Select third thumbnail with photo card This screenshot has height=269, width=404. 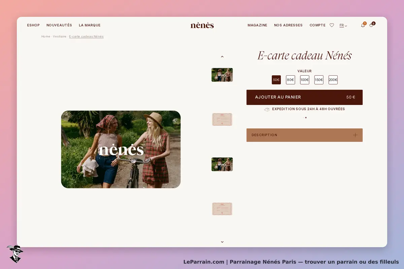point(222,164)
